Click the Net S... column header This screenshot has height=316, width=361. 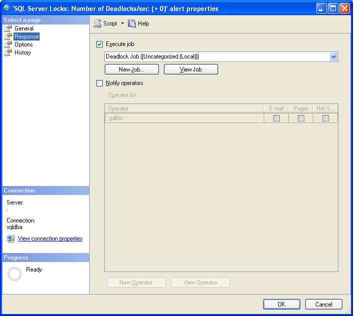[x=325, y=108]
